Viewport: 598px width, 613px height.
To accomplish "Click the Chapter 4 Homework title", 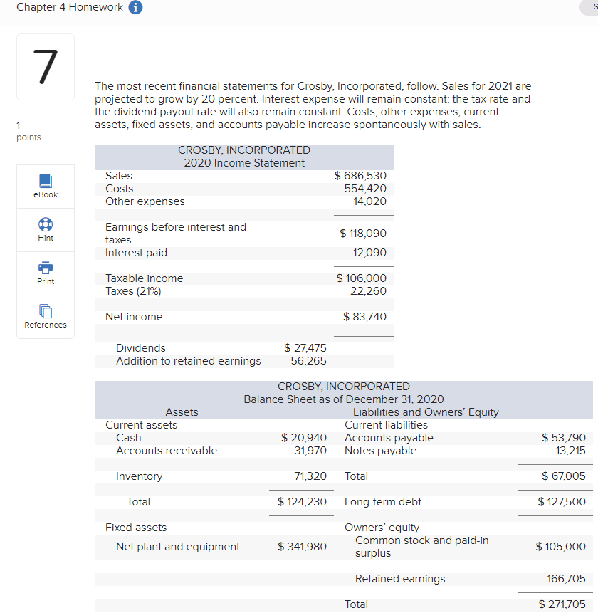I will (69, 7).
